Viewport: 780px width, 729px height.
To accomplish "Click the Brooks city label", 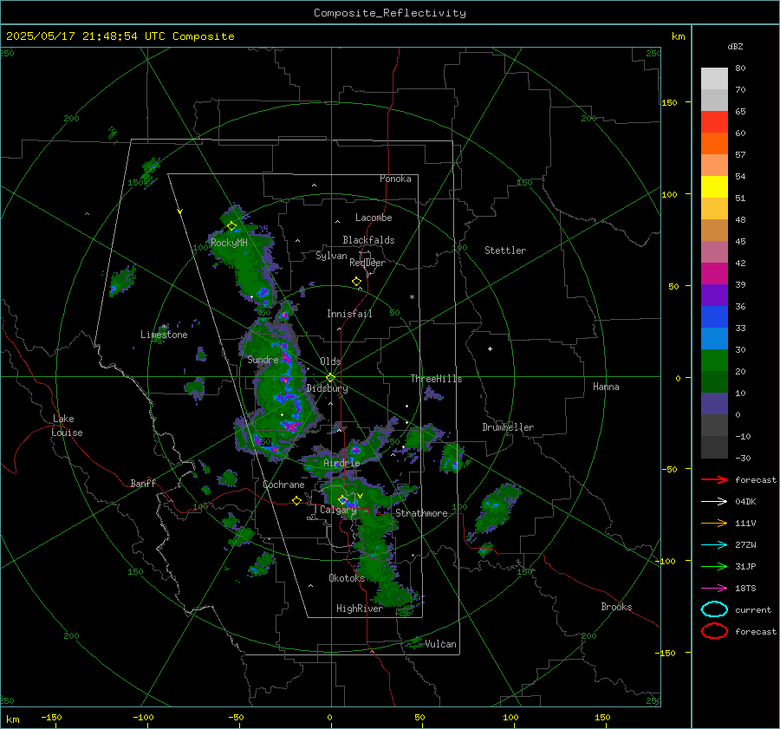I will pos(616,607).
